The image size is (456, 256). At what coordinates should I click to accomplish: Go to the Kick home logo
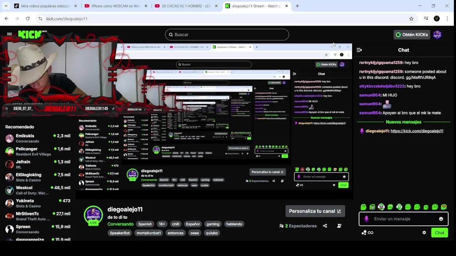(x=32, y=34)
